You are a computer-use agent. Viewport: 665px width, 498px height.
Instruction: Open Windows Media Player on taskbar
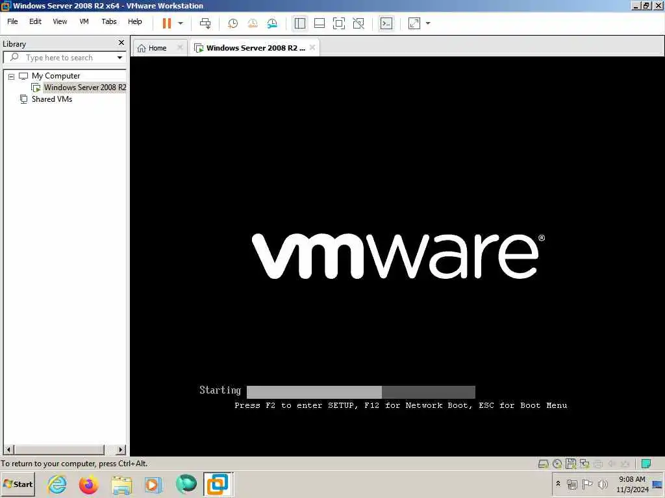point(153,484)
